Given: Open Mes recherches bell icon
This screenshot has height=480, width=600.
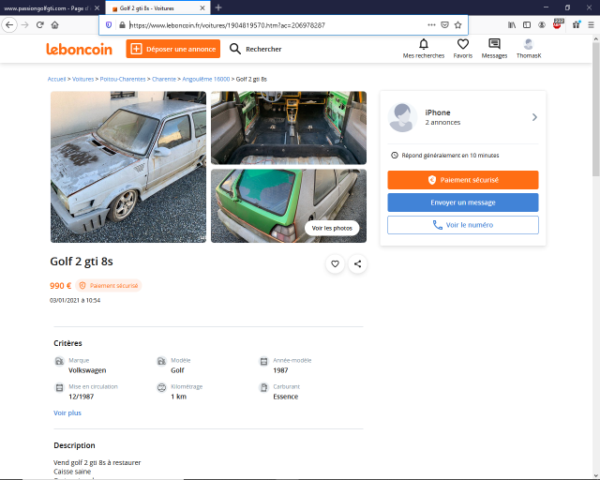Looking at the screenshot, I should [x=424, y=44].
